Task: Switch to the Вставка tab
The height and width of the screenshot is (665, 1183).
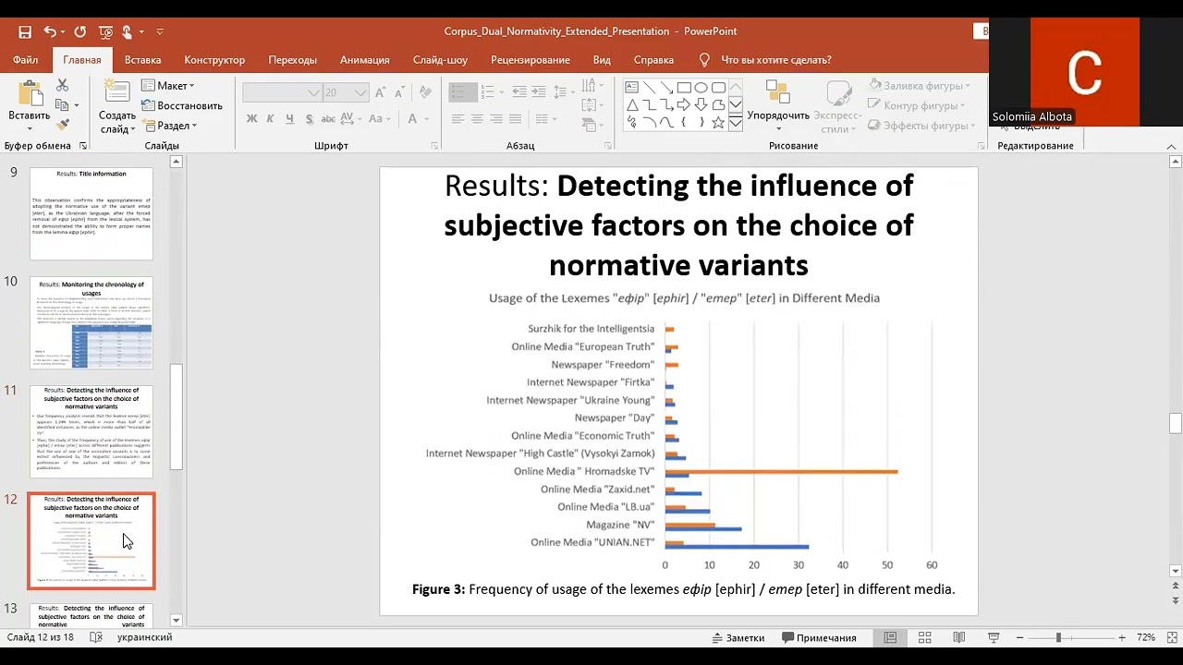Action: pos(142,59)
